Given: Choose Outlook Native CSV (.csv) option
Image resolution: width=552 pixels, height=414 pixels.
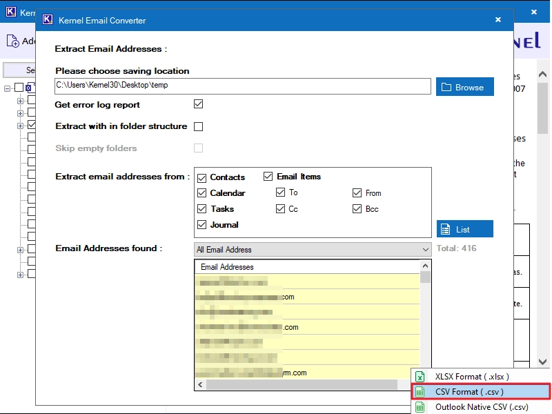Looking at the screenshot, I should [x=480, y=407].
